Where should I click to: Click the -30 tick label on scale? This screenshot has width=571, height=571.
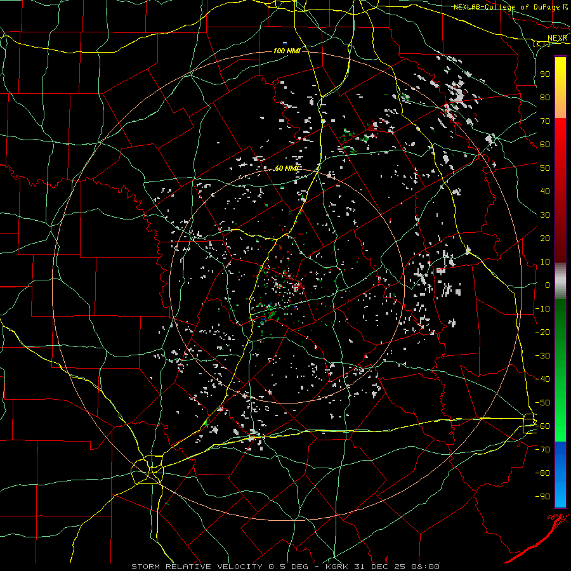(x=542, y=356)
